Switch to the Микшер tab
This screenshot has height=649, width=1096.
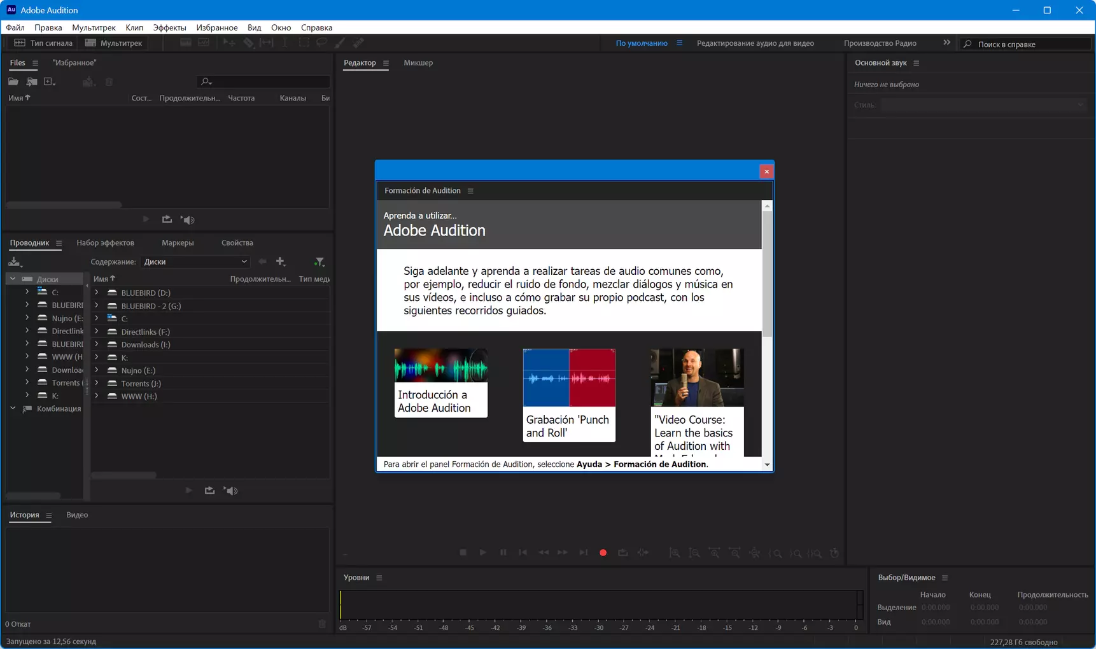click(x=418, y=62)
